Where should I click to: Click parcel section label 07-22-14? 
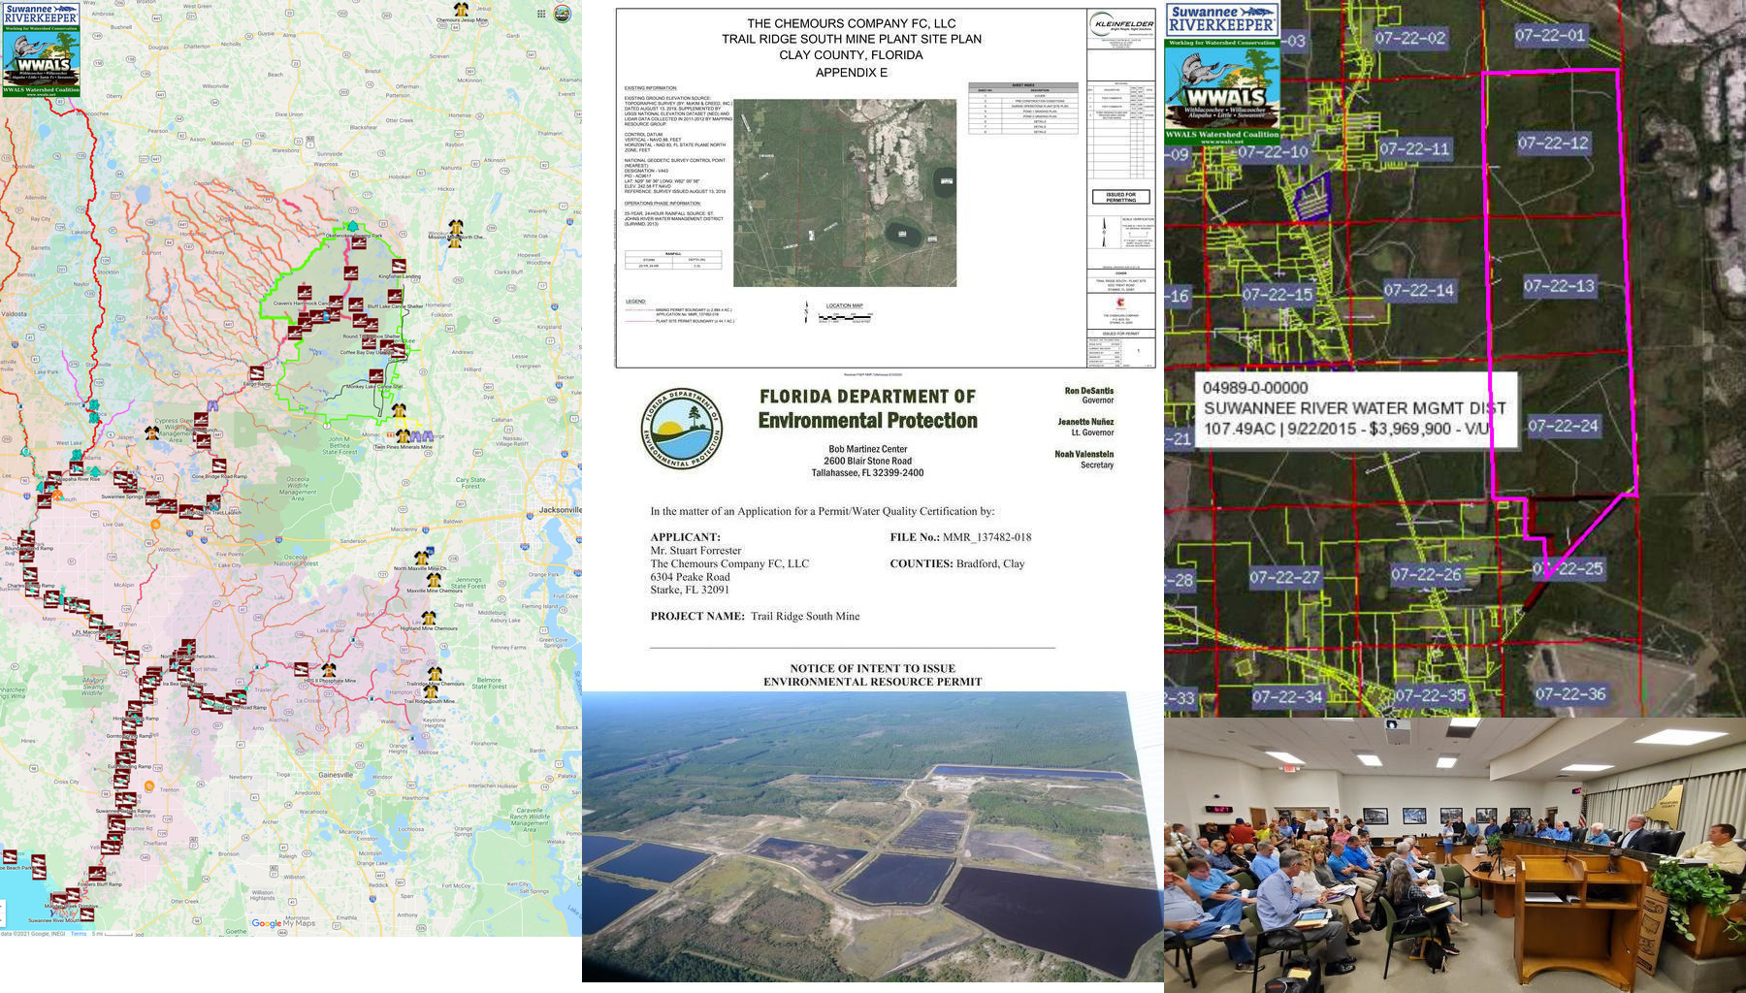coord(1419,290)
